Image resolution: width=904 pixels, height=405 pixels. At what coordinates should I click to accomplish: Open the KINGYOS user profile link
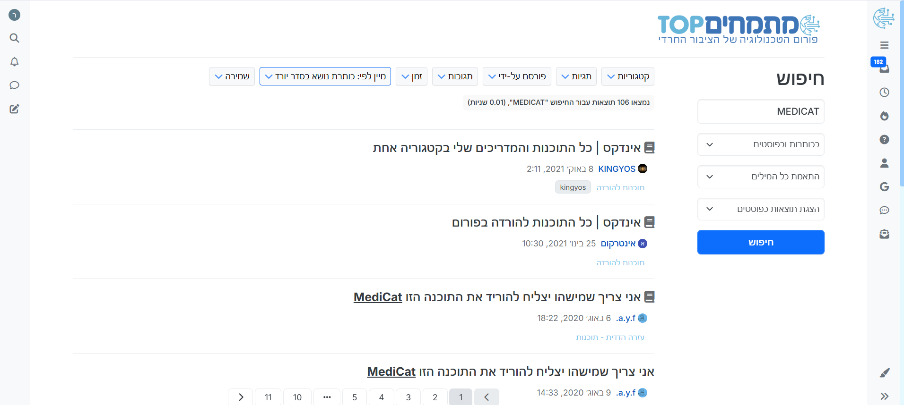pyautogui.click(x=617, y=169)
